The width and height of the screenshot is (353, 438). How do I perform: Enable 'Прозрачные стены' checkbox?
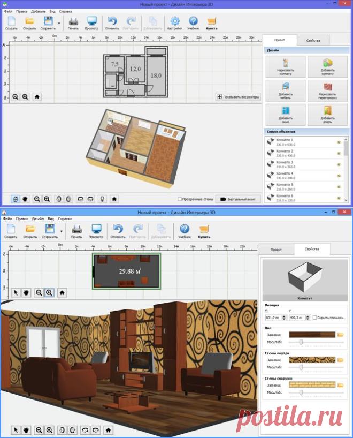180,199
